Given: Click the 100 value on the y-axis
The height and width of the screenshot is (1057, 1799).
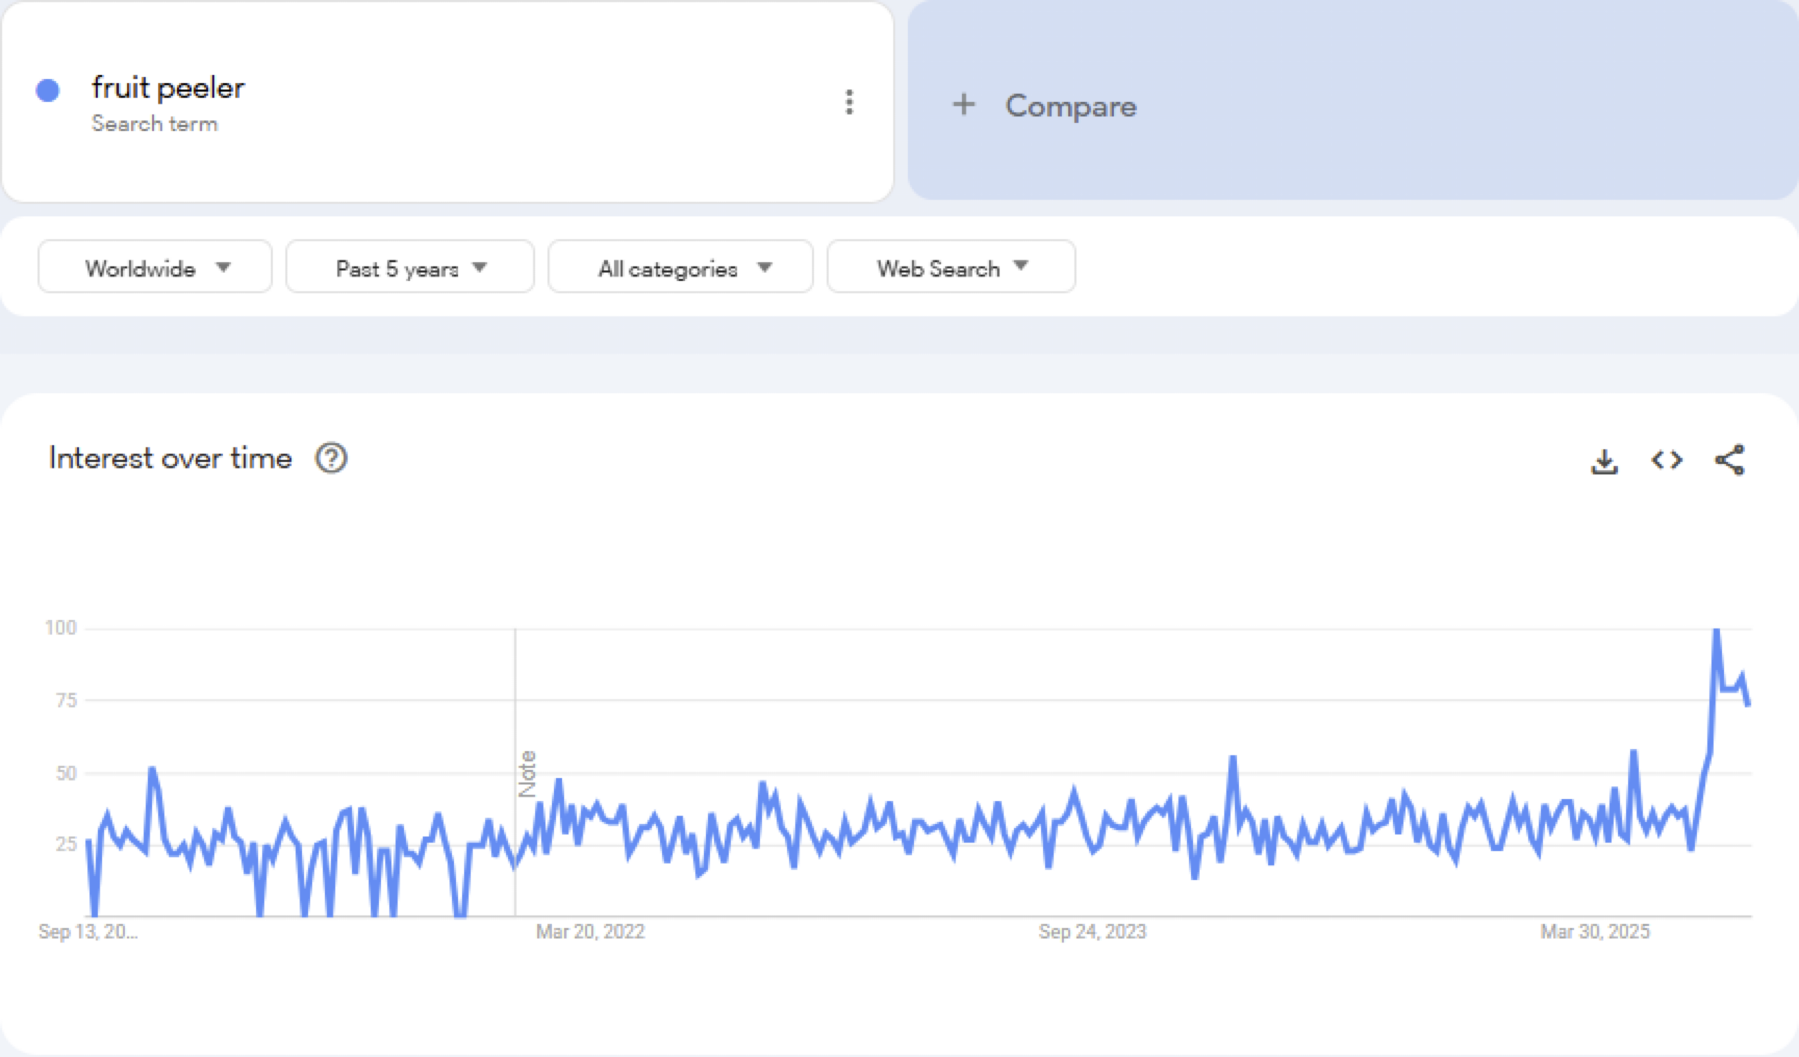Looking at the screenshot, I should click(61, 628).
